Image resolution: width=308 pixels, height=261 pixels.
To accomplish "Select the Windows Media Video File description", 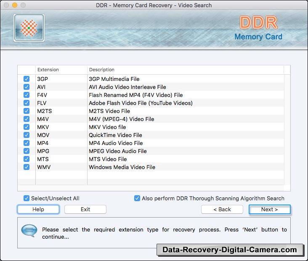I will [122, 167].
